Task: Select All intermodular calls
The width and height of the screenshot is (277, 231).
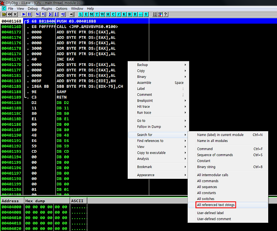Action: coord(228,175)
